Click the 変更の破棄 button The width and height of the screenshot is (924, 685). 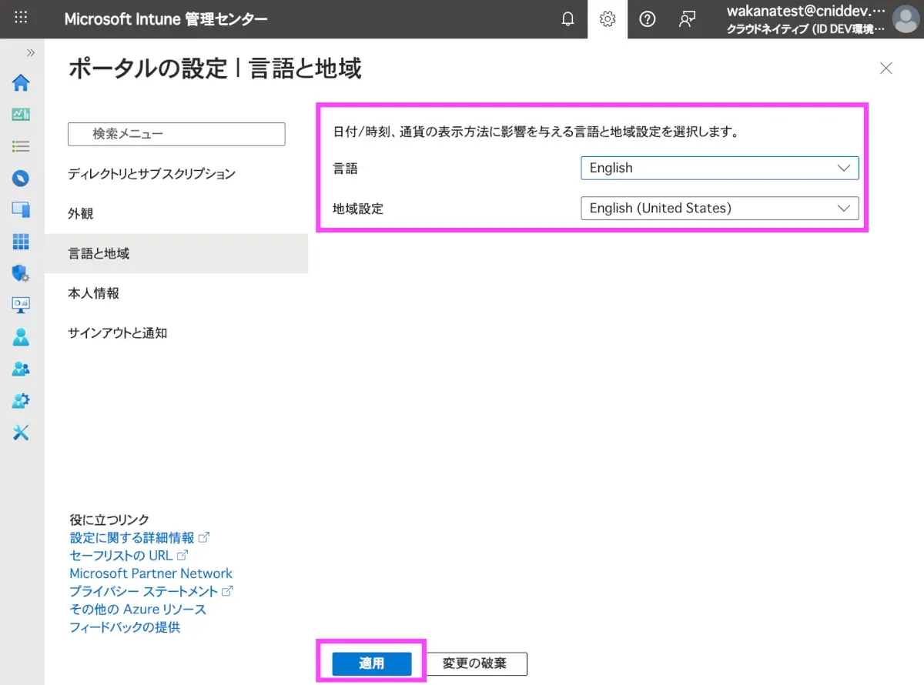[x=474, y=663]
